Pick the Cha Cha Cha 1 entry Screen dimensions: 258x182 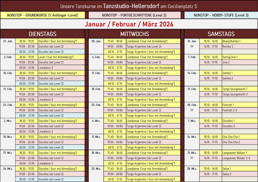coord(231,137)
